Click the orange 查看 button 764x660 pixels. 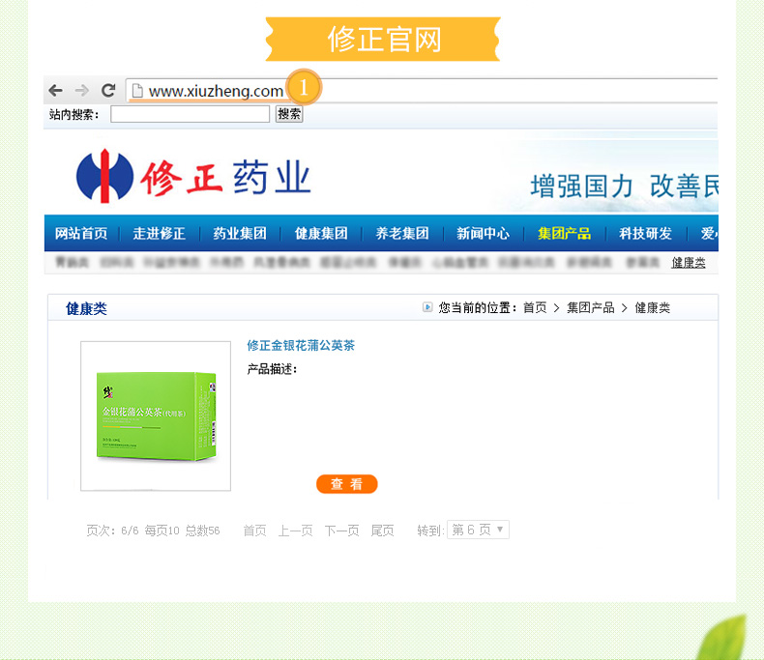click(x=347, y=484)
